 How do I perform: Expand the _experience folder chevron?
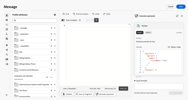(x=55, y=34)
